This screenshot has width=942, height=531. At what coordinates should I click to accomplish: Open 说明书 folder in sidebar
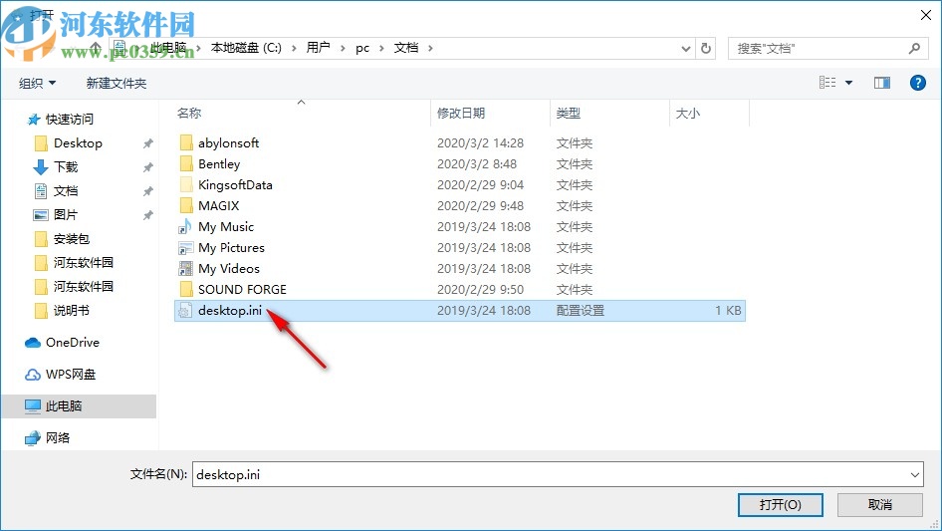(72, 310)
